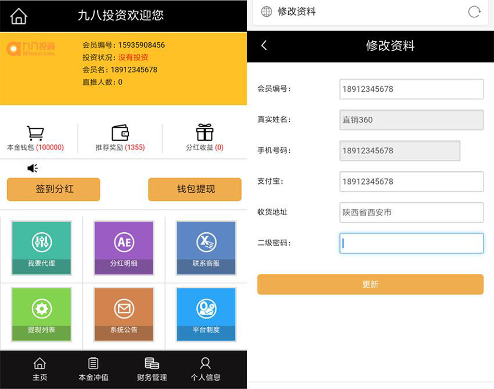
Task: Click the 分红收益 (0) label
Action: tap(205, 147)
